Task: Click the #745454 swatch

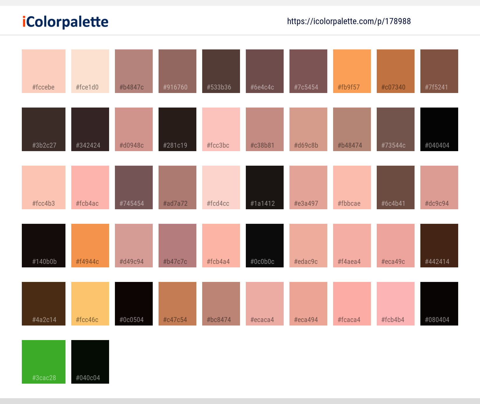Action: 134,187
